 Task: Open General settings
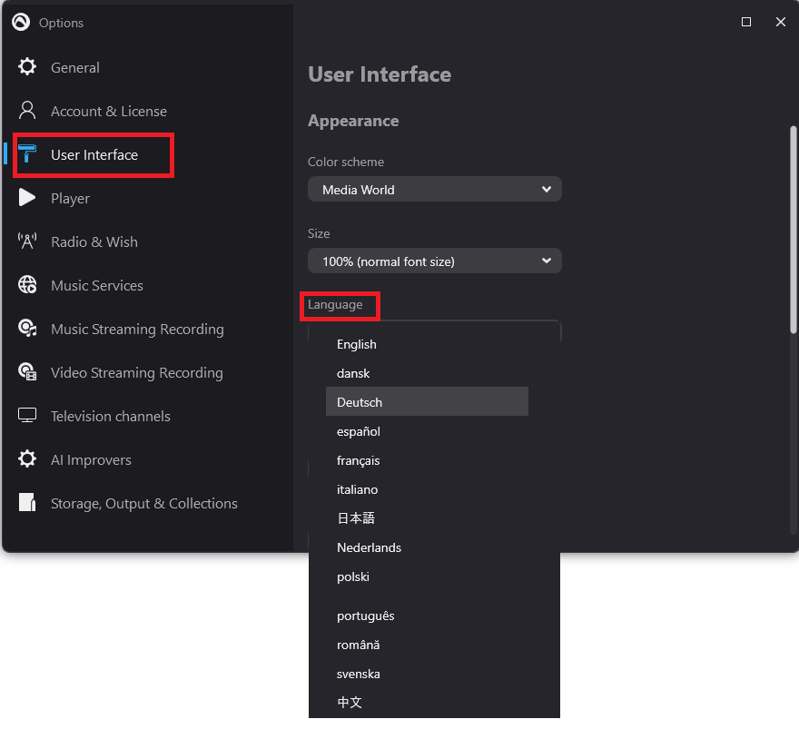pos(74,67)
